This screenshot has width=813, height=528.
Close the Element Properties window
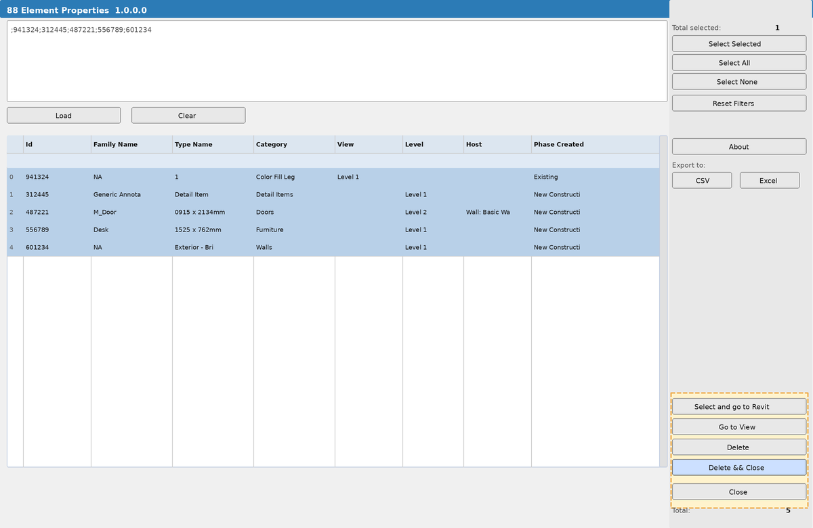tap(738, 491)
